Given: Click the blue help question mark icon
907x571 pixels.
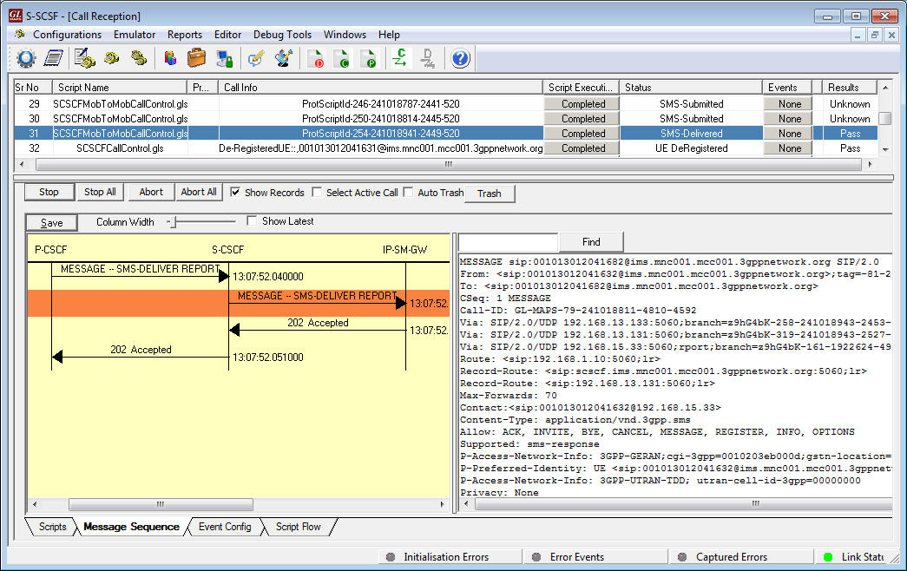Looking at the screenshot, I should tap(460, 59).
